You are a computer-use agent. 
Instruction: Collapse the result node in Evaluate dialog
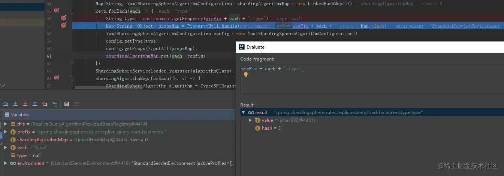(243, 112)
